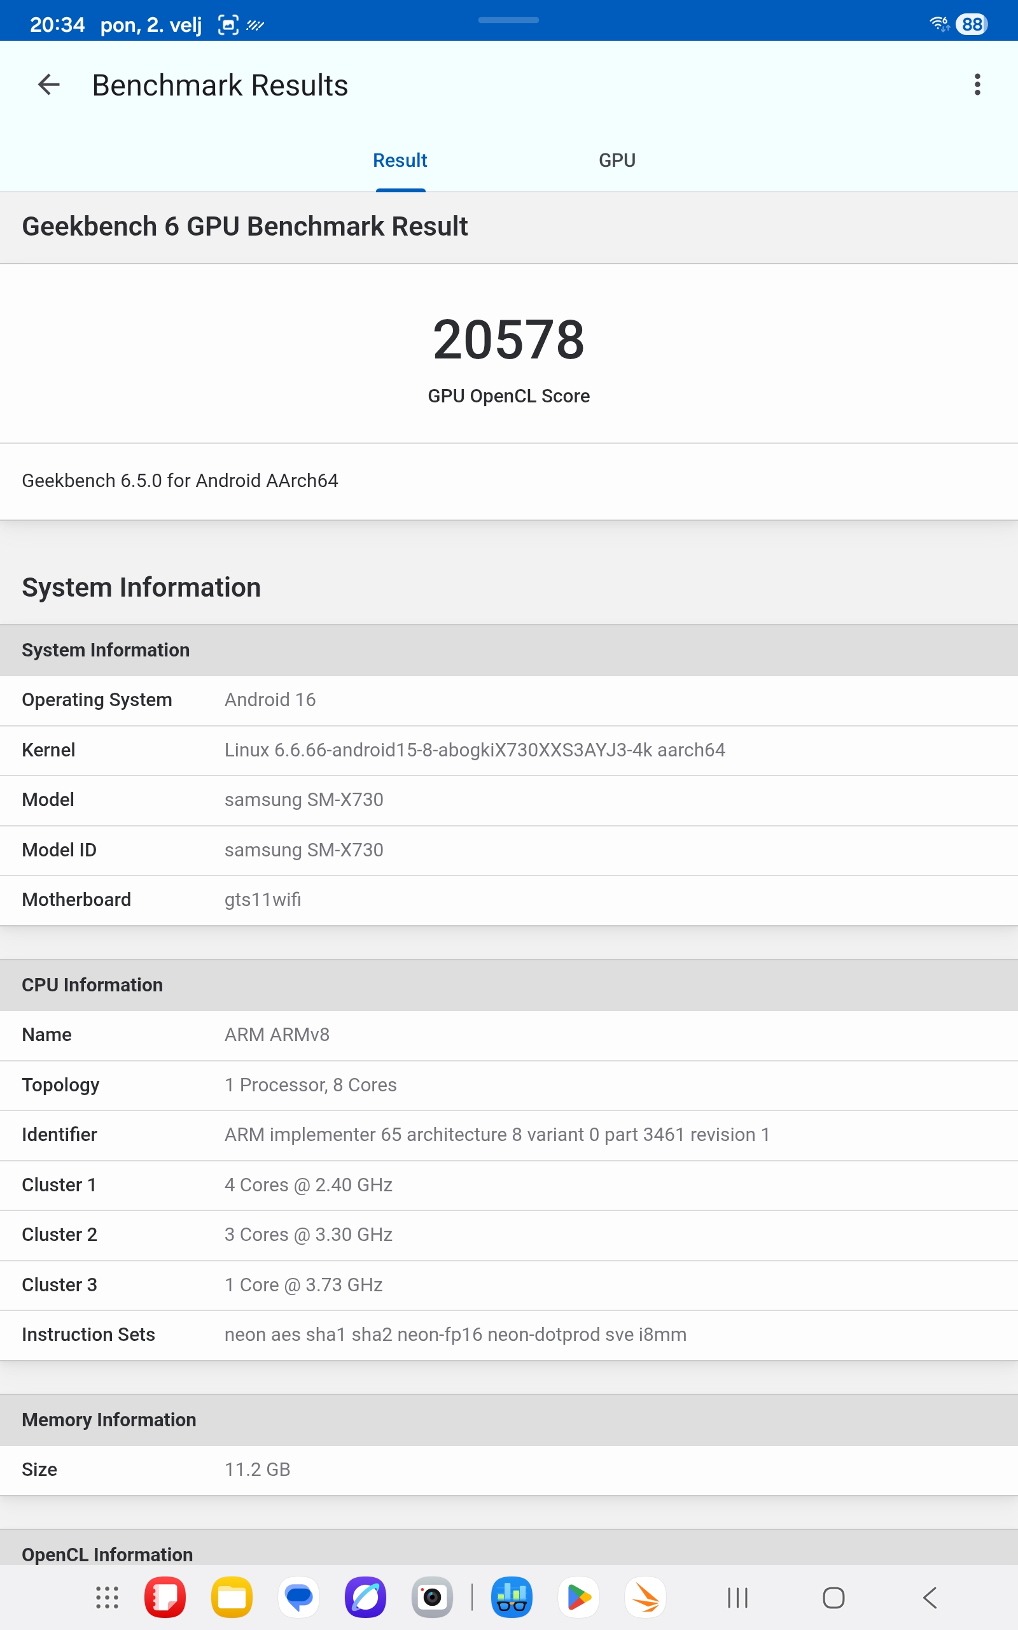Tap the Wi-Fi status icon
The width and height of the screenshot is (1018, 1630).
point(938,24)
